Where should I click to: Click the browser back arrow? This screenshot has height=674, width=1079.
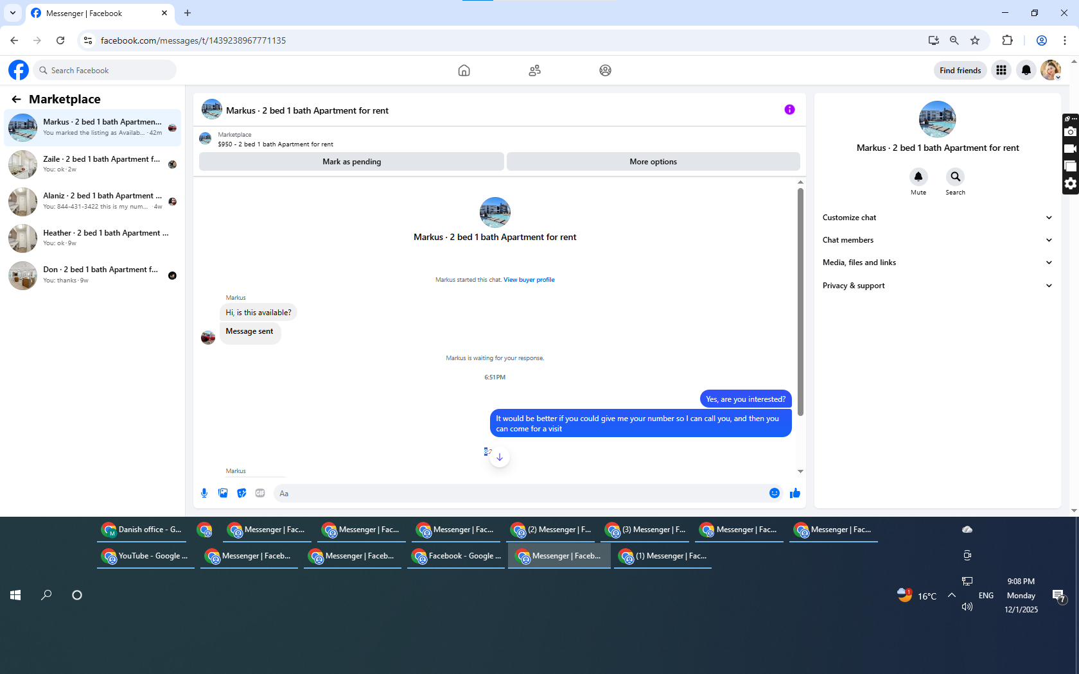pos(14,40)
